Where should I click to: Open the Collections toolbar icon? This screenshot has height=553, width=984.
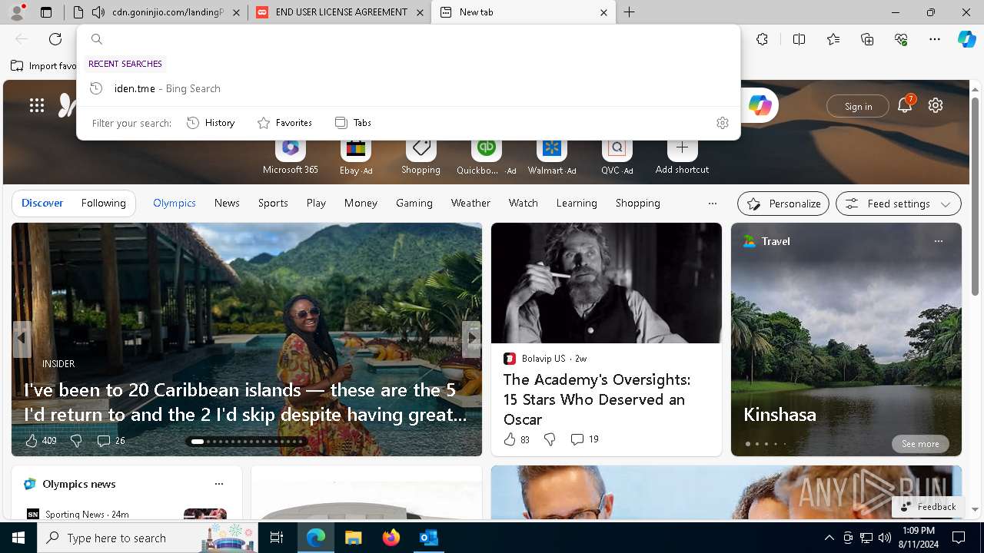867,39
